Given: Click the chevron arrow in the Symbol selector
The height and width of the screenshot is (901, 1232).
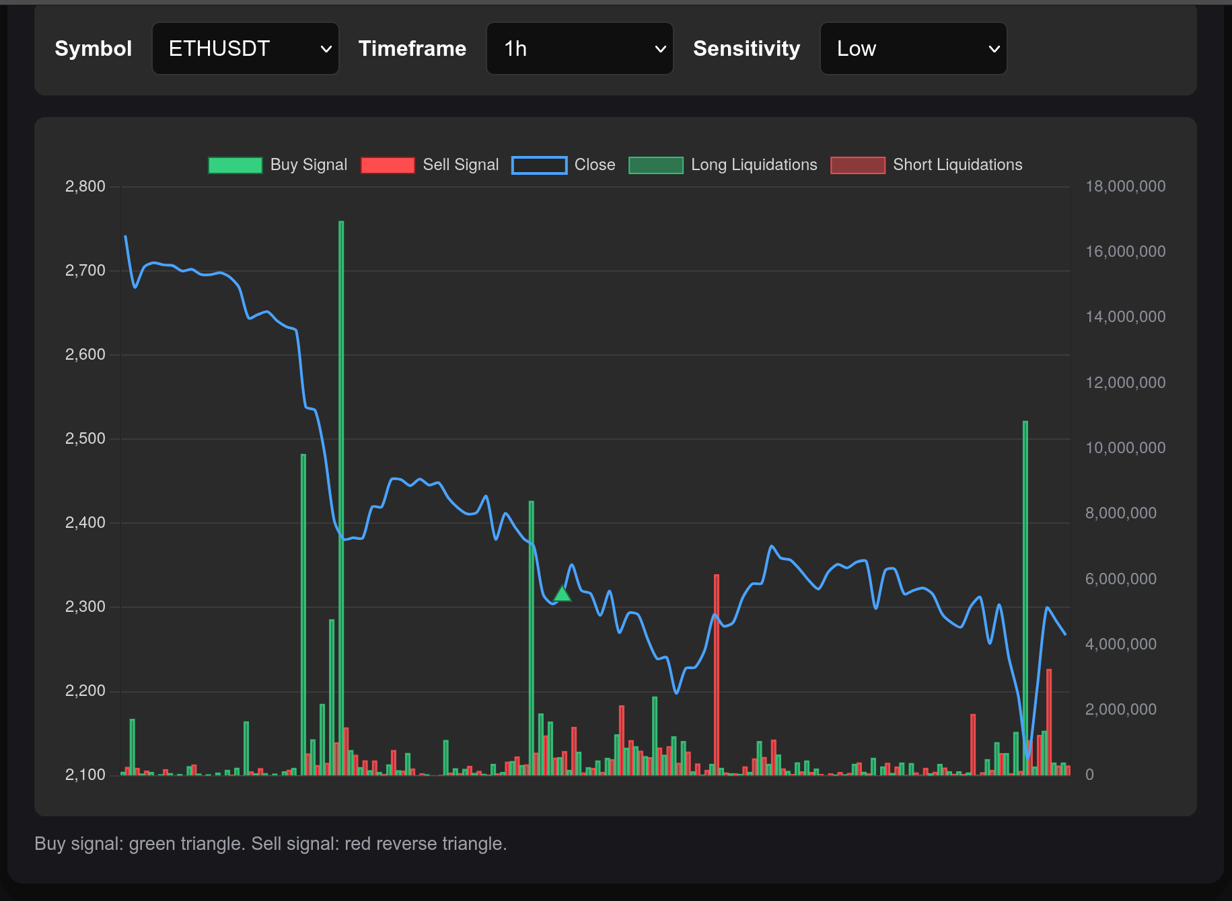Looking at the screenshot, I should (326, 49).
